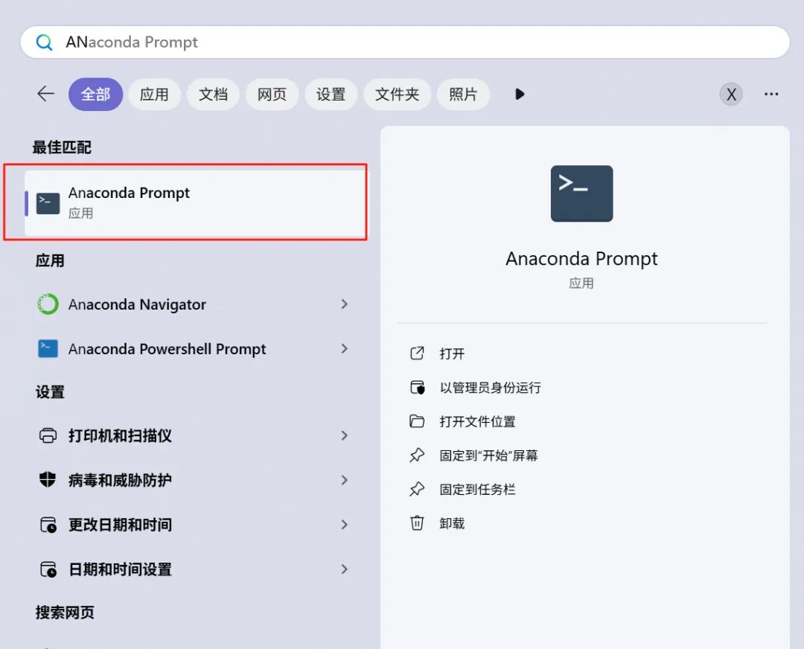This screenshot has width=804, height=649.
Task: Click the calendar-clock icon for 日期和时间设置
Action: pyautogui.click(x=48, y=569)
